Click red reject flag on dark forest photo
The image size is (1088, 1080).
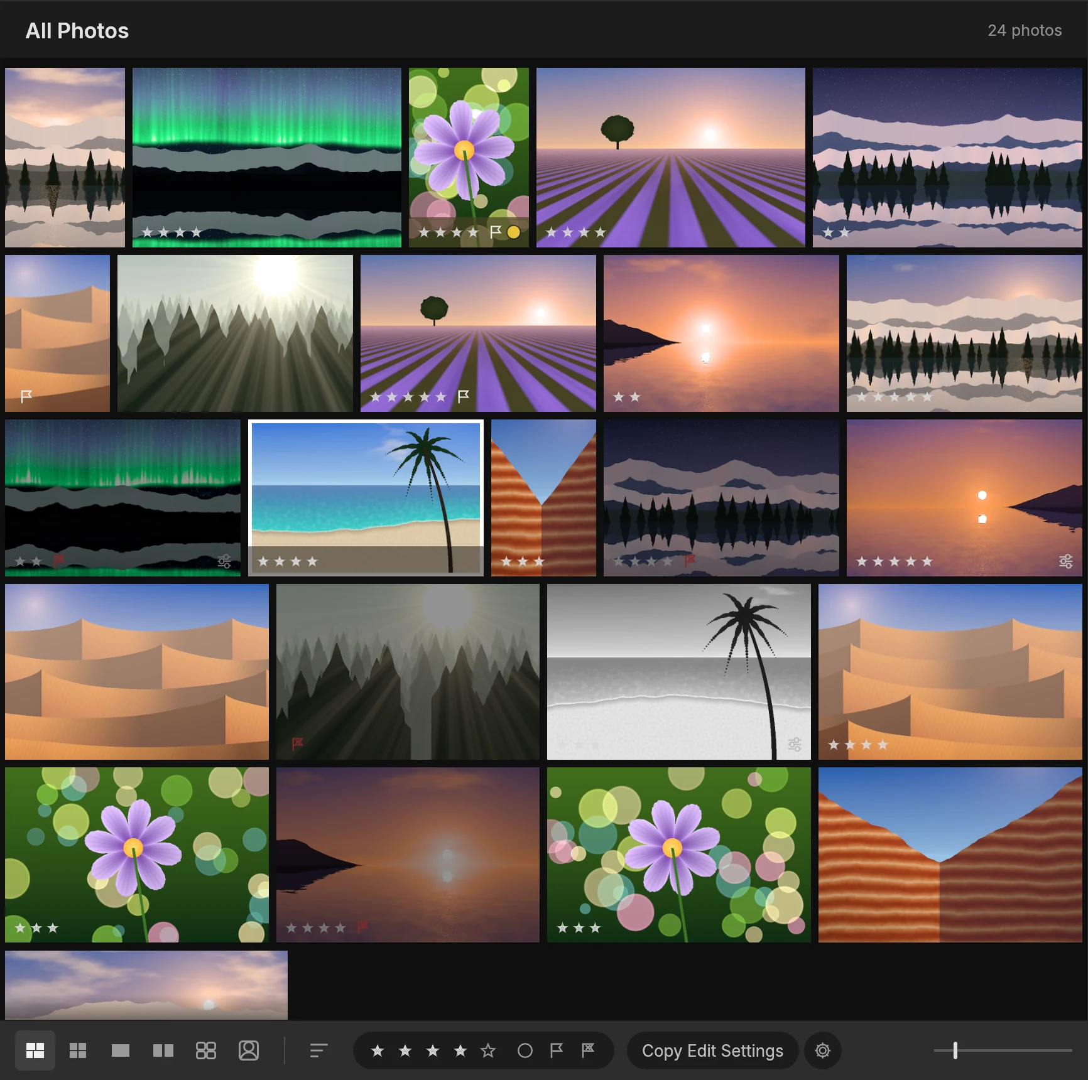pyautogui.click(x=297, y=744)
